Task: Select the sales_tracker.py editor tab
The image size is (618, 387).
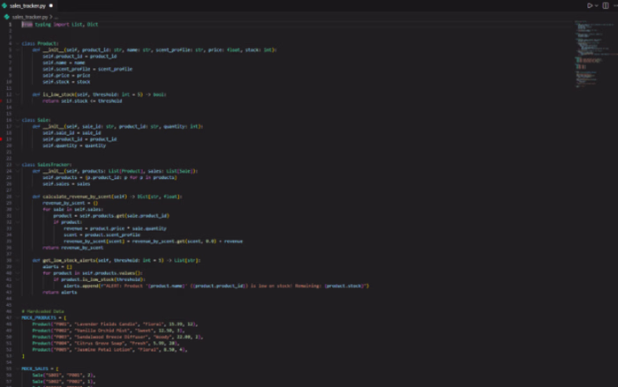Action: [x=27, y=5]
